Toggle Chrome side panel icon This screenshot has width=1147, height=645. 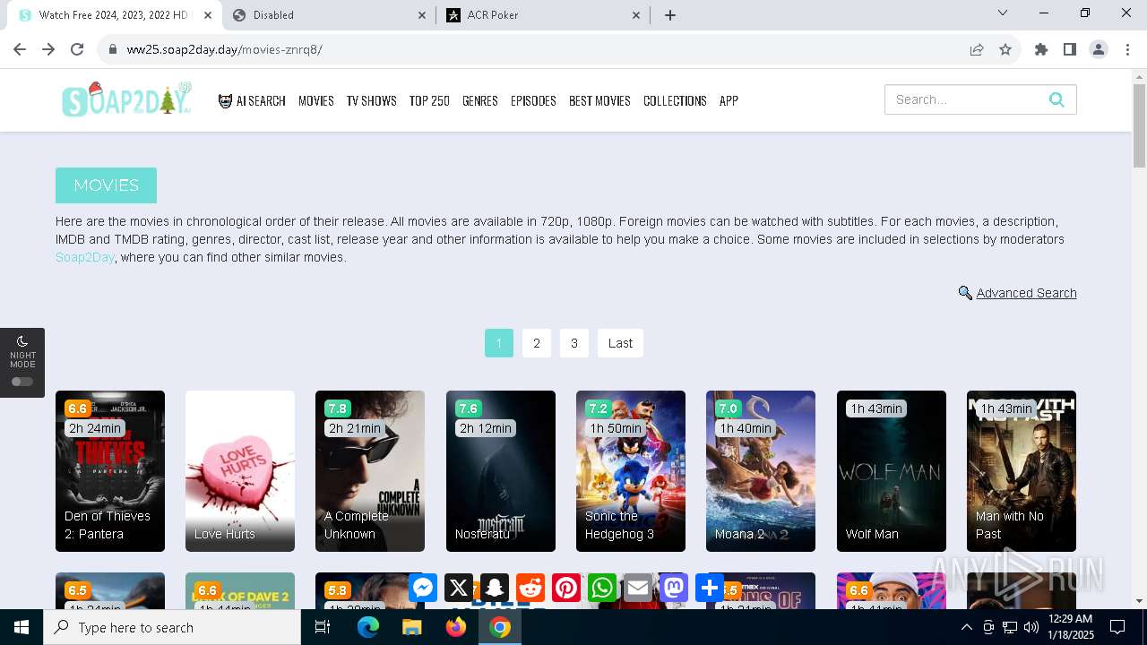(x=1070, y=49)
